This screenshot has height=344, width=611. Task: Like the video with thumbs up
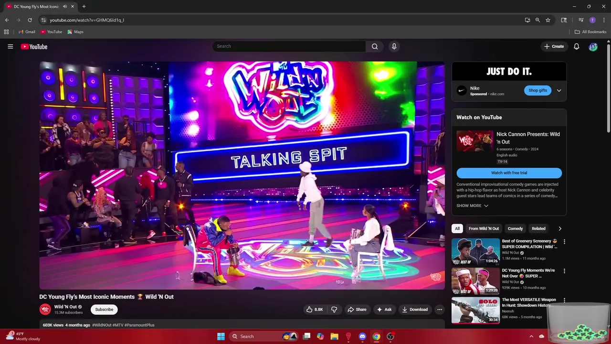(x=315, y=309)
